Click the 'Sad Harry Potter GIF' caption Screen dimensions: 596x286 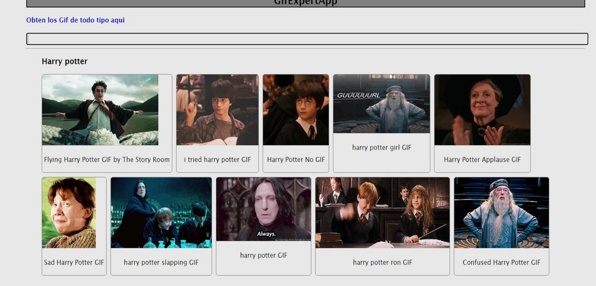[x=74, y=262]
